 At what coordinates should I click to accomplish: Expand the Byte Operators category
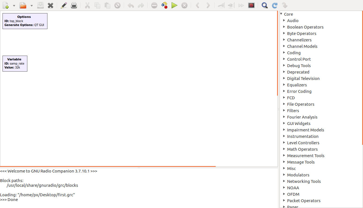[284, 33]
